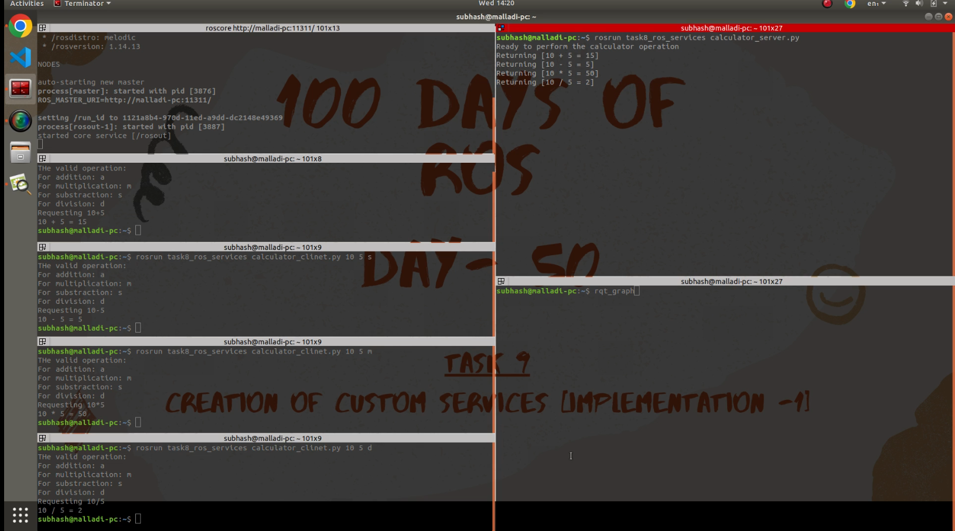Screen dimensions: 955x531
Task: Click 'Requesting 10/5' line
Action: pos(71,502)
